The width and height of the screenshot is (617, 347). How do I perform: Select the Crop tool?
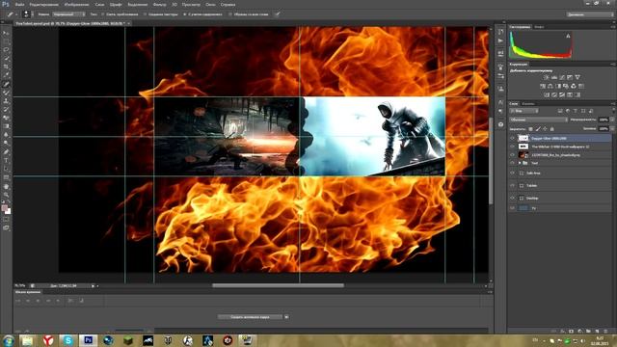click(x=6, y=67)
